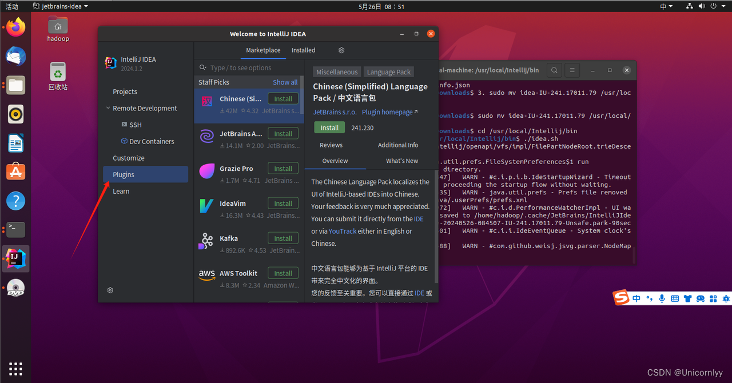The image size is (732, 383).
Task: Click the search icon in the terminal title bar
Action: (554, 70)
